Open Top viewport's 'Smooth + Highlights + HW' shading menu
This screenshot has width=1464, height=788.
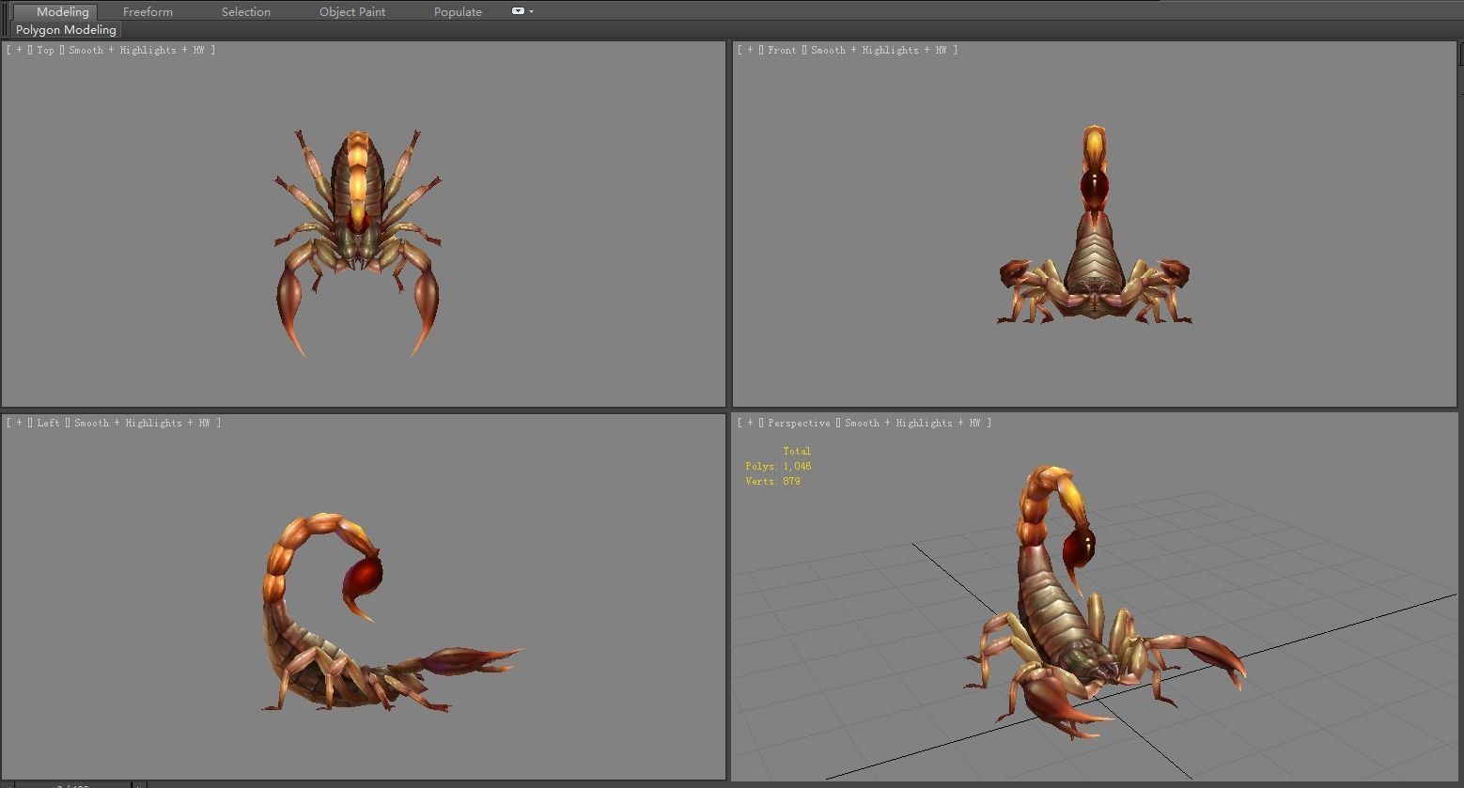click(136, 50)
